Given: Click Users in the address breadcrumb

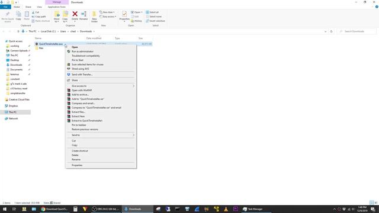Looking at the screenshot, I should pyautogui.click(x=63, y=31).
